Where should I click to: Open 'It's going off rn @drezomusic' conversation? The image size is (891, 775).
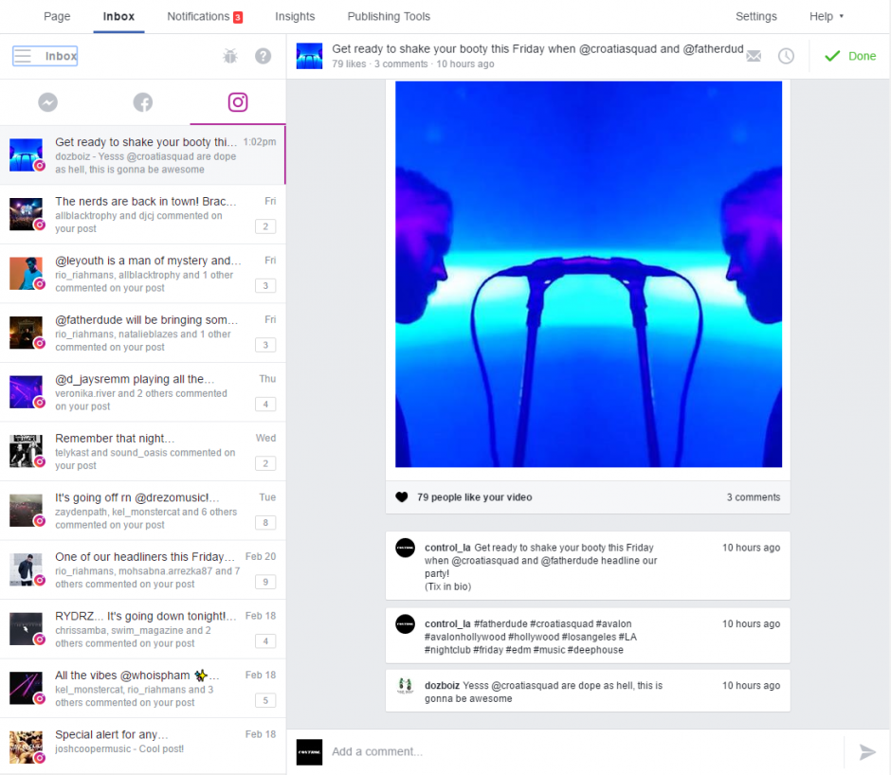click(142, 511)
